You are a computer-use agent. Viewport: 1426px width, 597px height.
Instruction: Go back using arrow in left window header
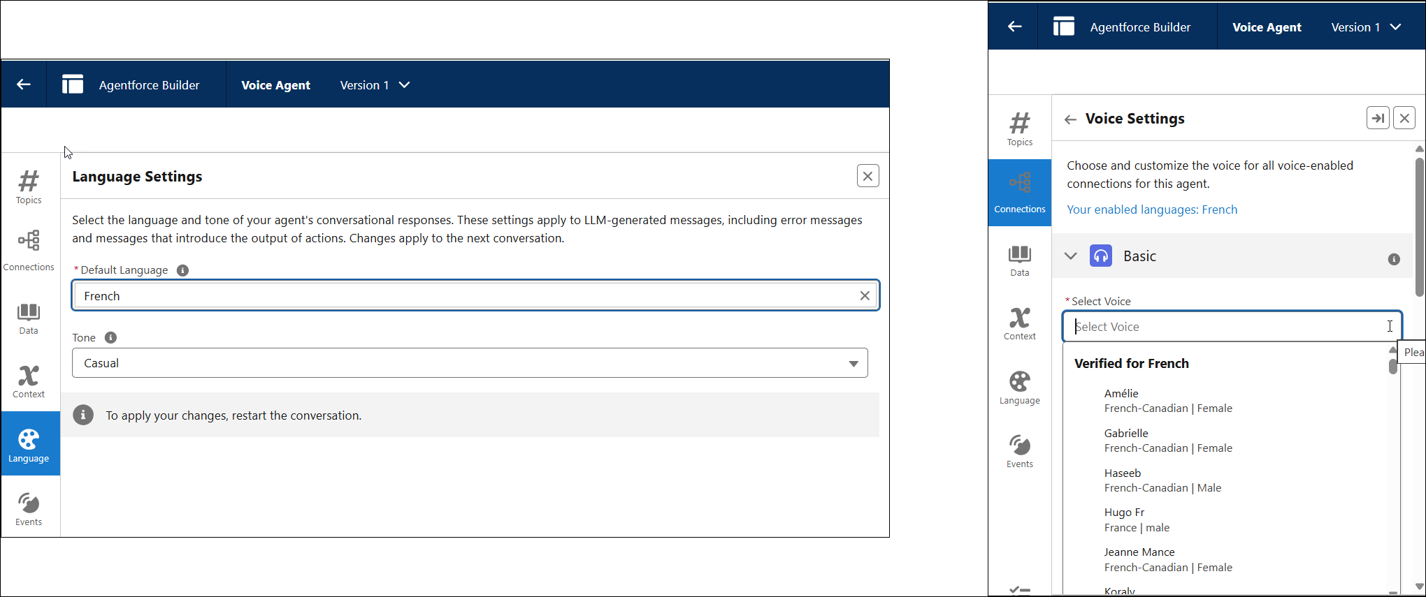[x=24, y=84]
